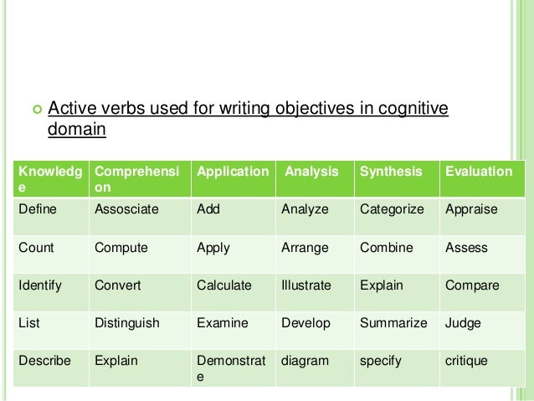Select the Illustrate cell
The image size is (534, 401).
315,292
